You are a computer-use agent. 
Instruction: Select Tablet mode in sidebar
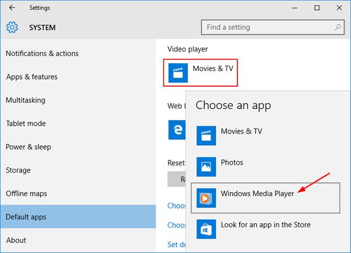tap(26, 124)
